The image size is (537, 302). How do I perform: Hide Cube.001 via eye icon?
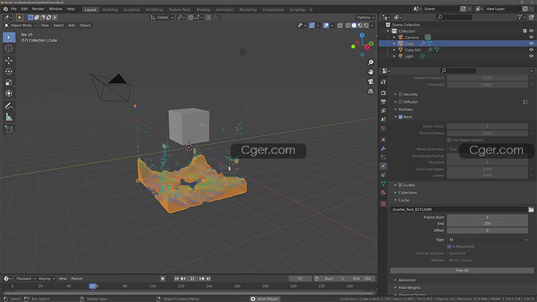tap(531, 50)
